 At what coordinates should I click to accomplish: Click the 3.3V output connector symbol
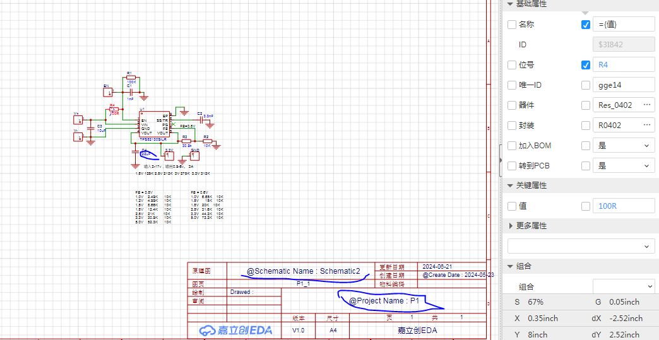169,156
